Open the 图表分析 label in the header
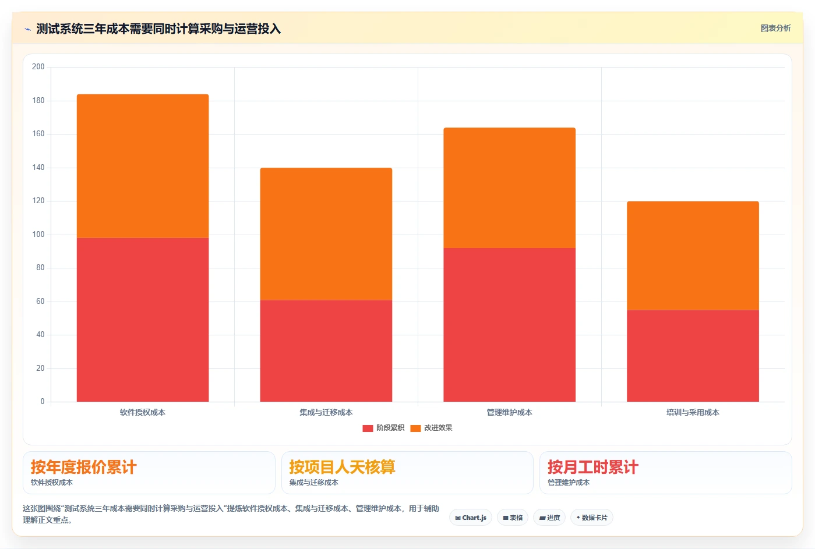The height and width of the screenshot is (549, 815). click(x=775, y=28)
